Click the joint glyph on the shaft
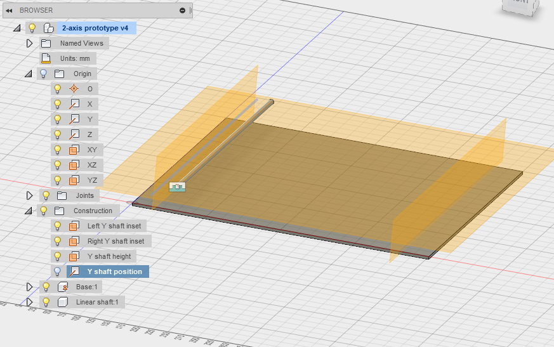Screen dimensions: 554x347 click(178, 187)
